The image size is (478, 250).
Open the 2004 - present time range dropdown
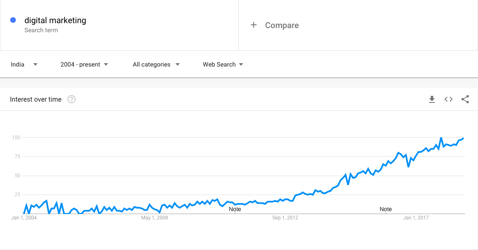[85, 64]
